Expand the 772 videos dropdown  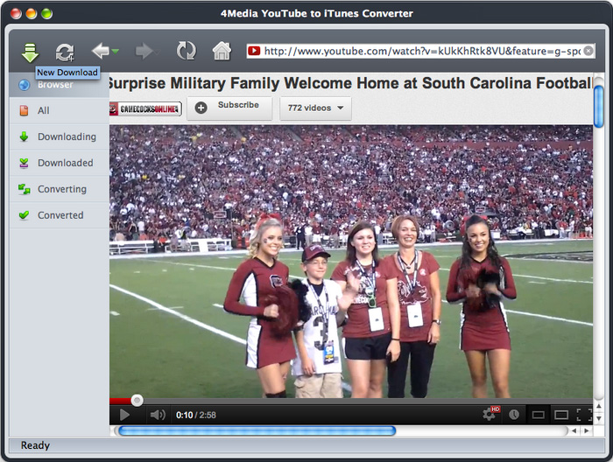(315, 108)
